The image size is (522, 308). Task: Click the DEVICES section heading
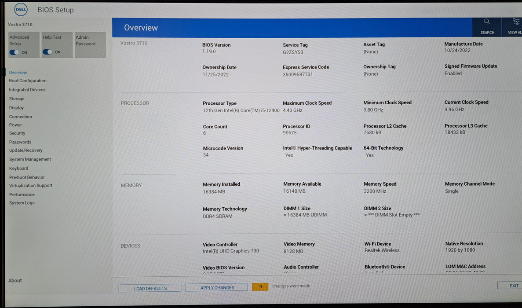130,246
